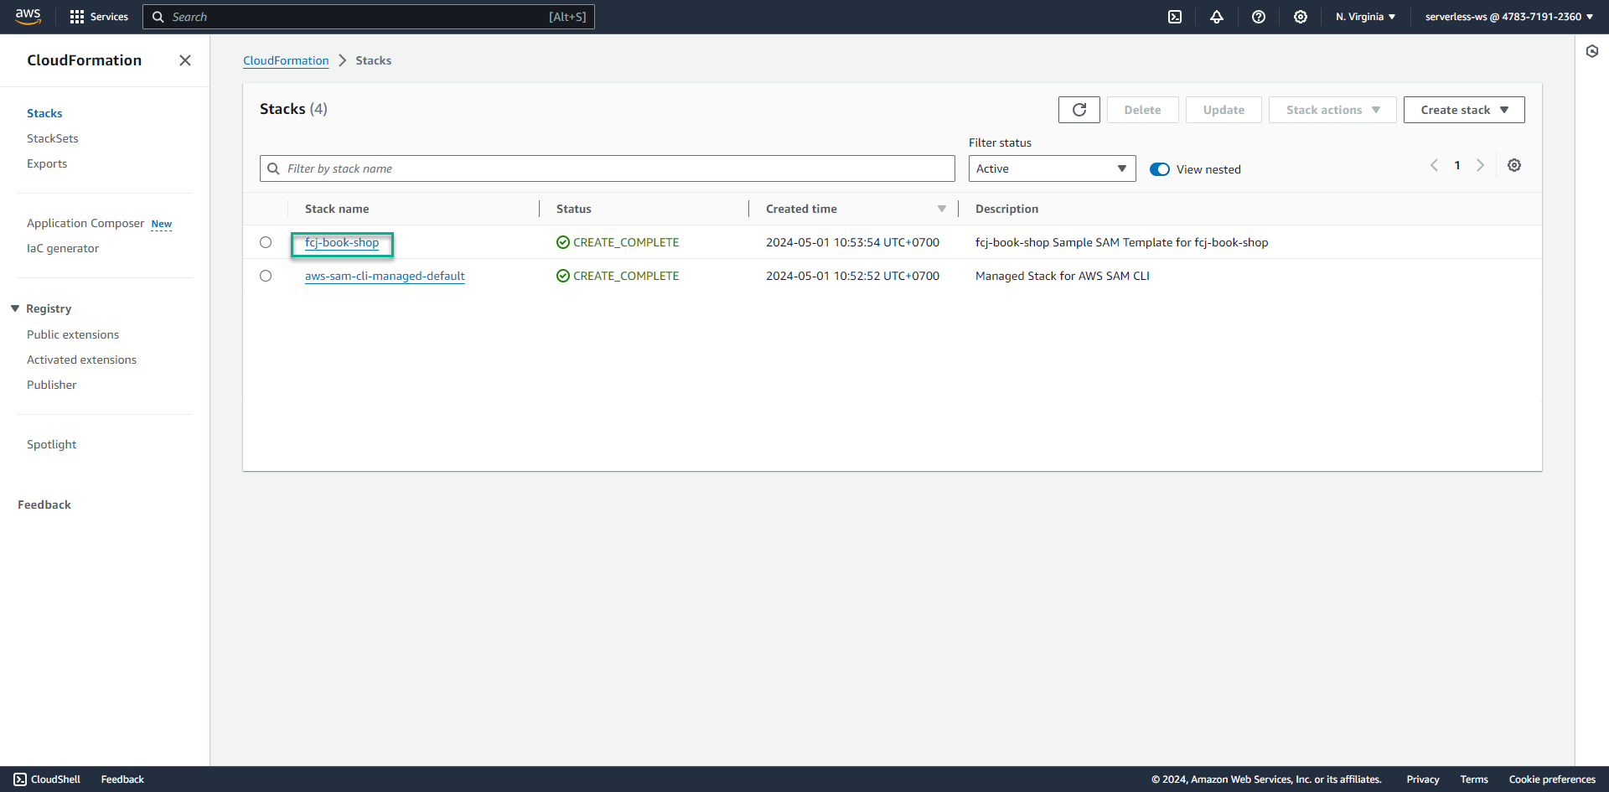Expand the Stack actions dropdown
This screenshot has width=1609, height=792.
(x=1332, y=110)
